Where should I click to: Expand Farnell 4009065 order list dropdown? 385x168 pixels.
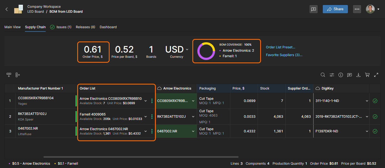click(x=146, y=117)
